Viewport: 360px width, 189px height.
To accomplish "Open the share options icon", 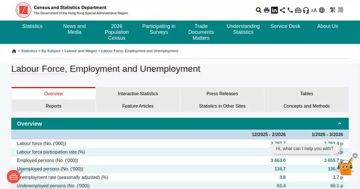I will pyautogui.click(x=282, y=10).
